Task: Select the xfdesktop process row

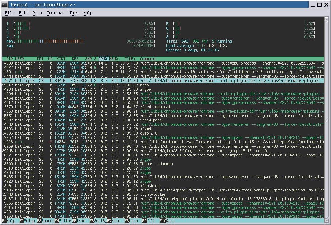Action: pyautogui.click(x=163, y=186)
